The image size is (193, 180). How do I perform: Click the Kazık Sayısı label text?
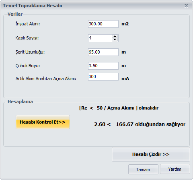(x=27, y=38)
